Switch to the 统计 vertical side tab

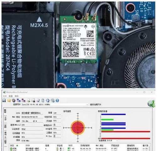5,118
